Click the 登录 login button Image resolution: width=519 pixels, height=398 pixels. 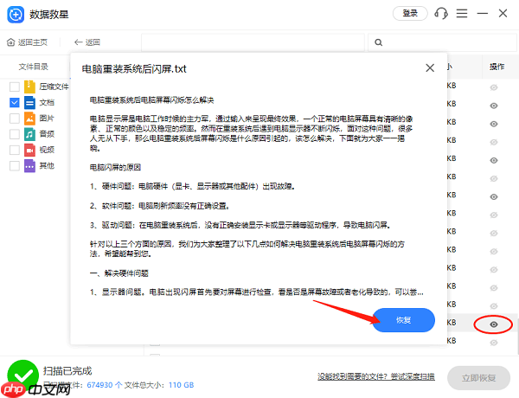coord(410,13)
